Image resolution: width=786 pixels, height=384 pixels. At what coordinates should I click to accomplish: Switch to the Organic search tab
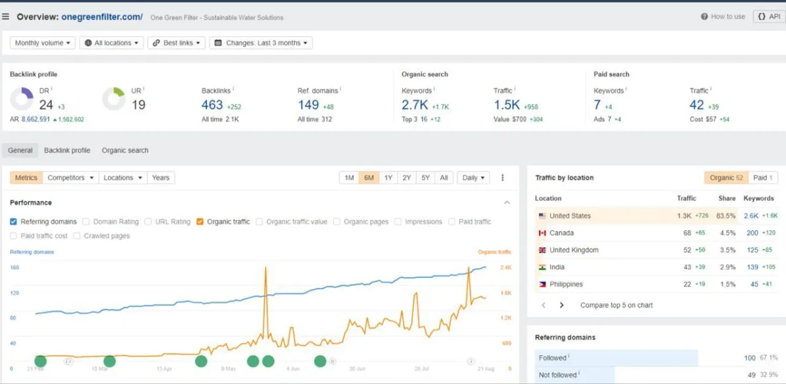click(125, 150)
